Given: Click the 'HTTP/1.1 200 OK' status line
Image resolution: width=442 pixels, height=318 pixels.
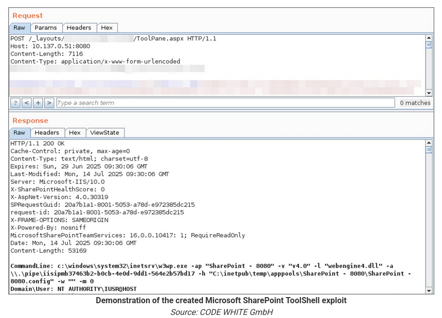Looking at the screenshot, I should [37, 143].
